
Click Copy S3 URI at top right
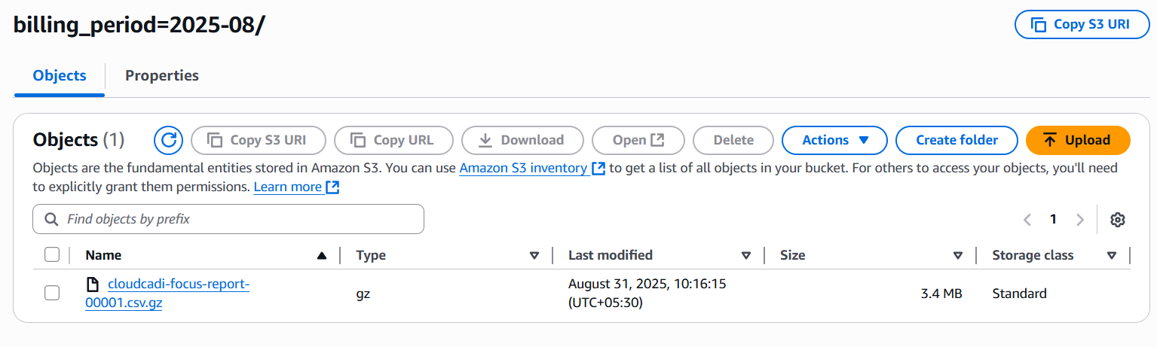1082,24
